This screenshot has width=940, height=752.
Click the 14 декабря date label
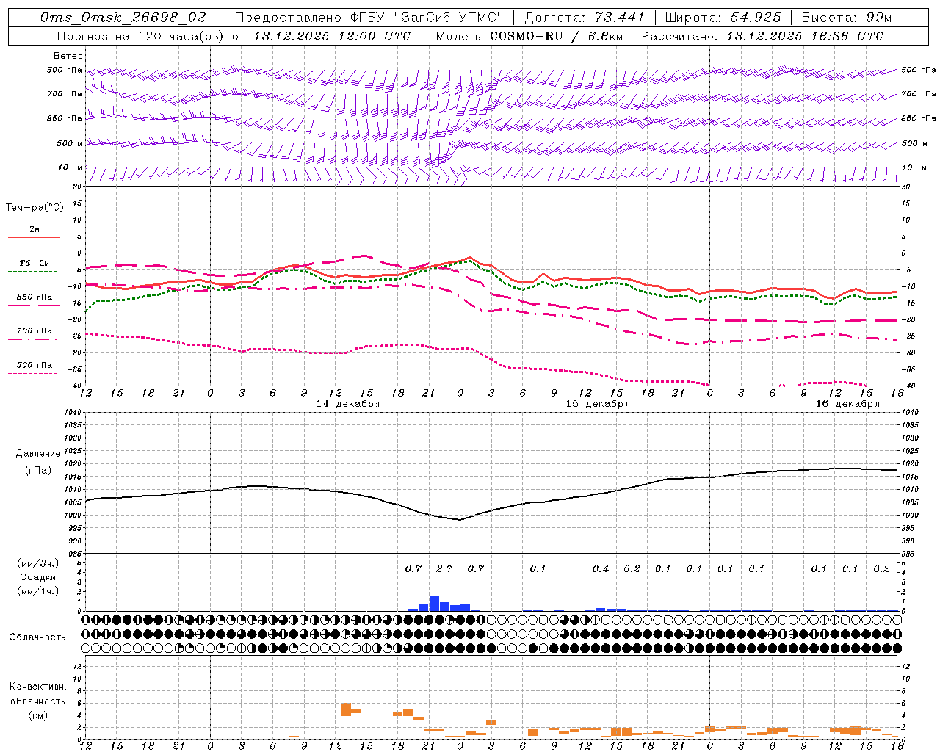click(348, 404)
